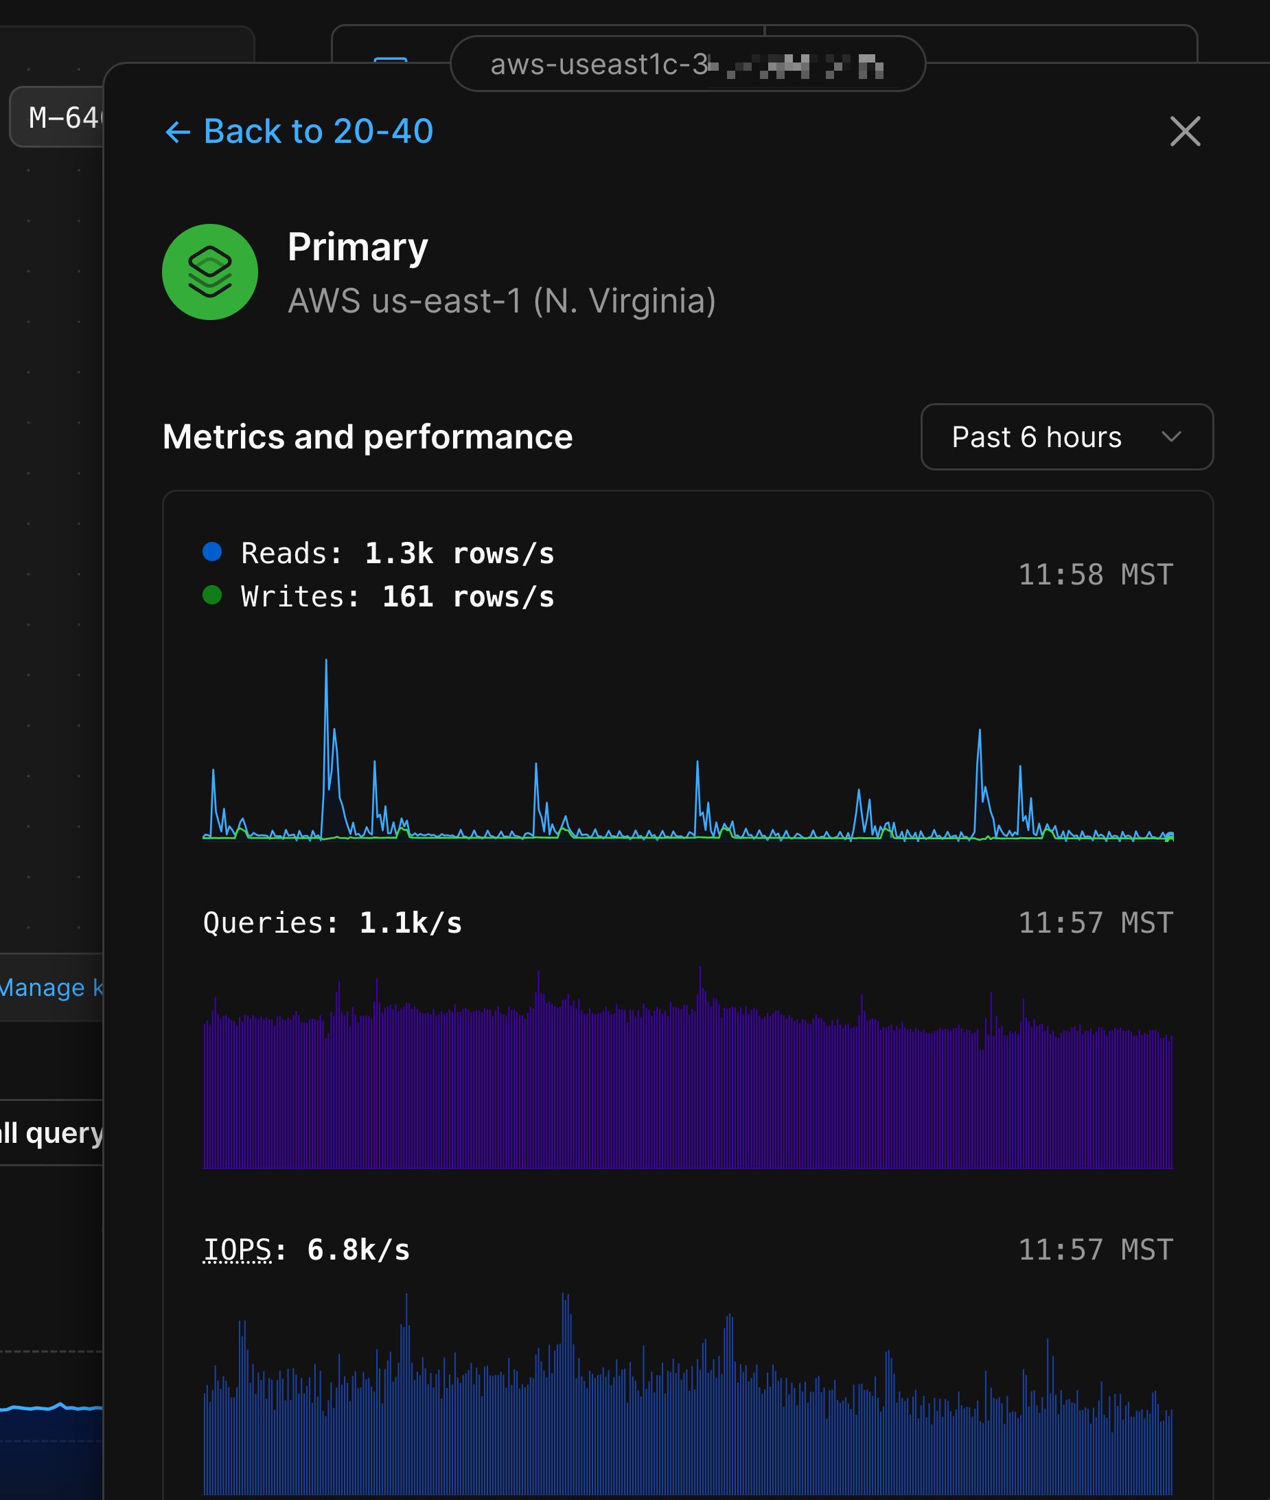The width and height of the screenshot is (1270, 1500).
Task: Click the M-64 badge in background window
Action: click(58, 117)
